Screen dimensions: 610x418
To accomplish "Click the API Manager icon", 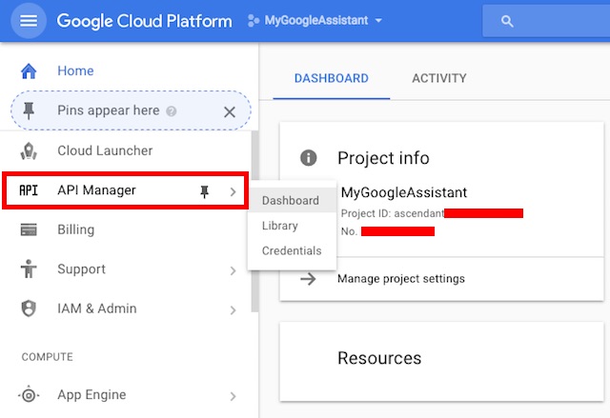I will (x=29, y=190).
